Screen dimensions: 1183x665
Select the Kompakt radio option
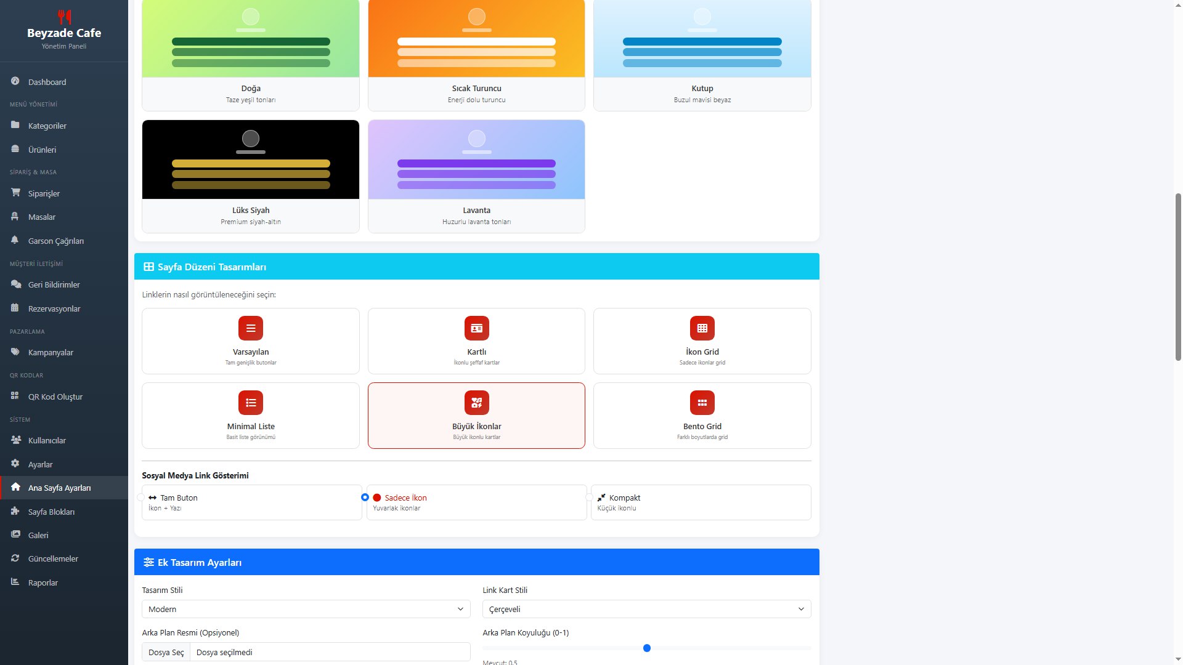point(590,498)
